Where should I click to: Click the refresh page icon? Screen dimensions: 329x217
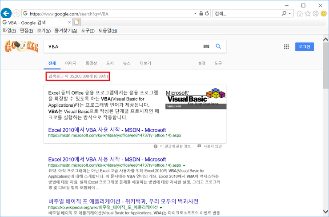(207, 14)
